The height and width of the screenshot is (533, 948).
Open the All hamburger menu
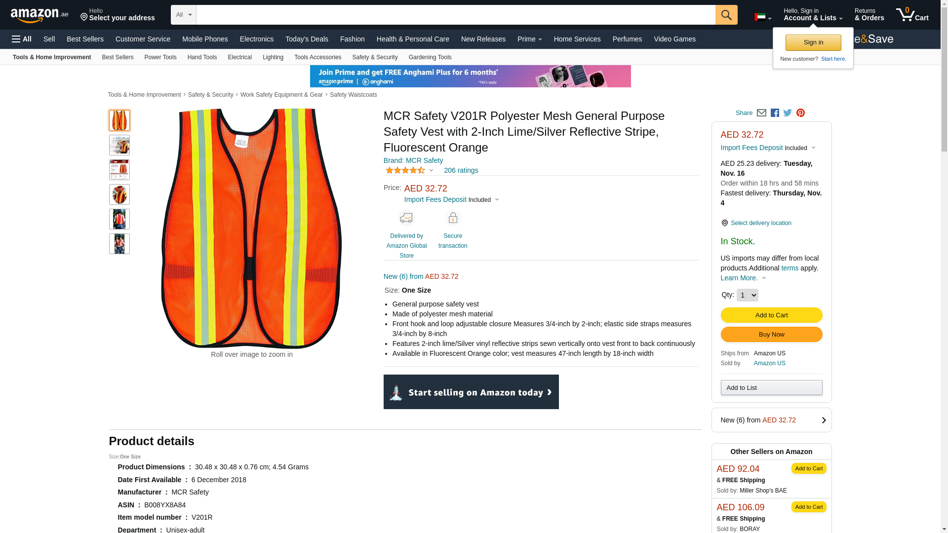tap(22, 39)
